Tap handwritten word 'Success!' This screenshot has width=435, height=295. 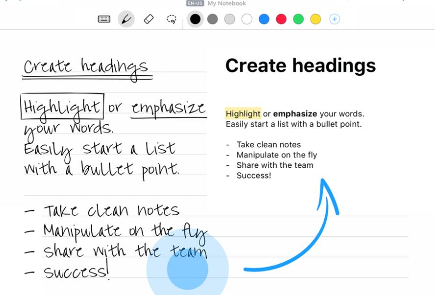pyautogui.click(x=77, y=271)
